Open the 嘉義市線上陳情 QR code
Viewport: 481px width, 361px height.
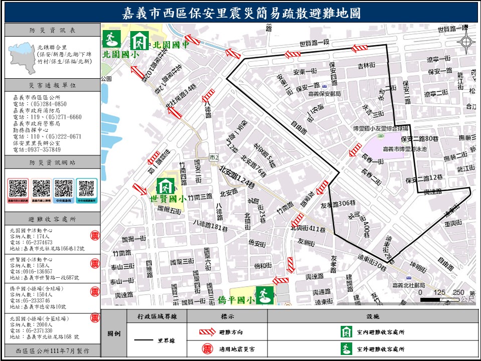[41, 190]
